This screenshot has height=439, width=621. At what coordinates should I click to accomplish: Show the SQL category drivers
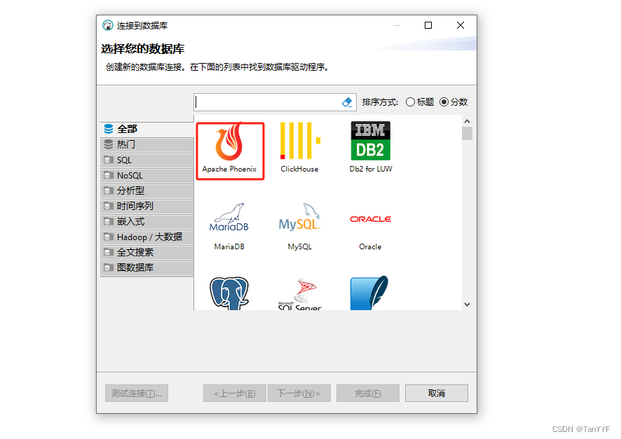pos(147,160)
